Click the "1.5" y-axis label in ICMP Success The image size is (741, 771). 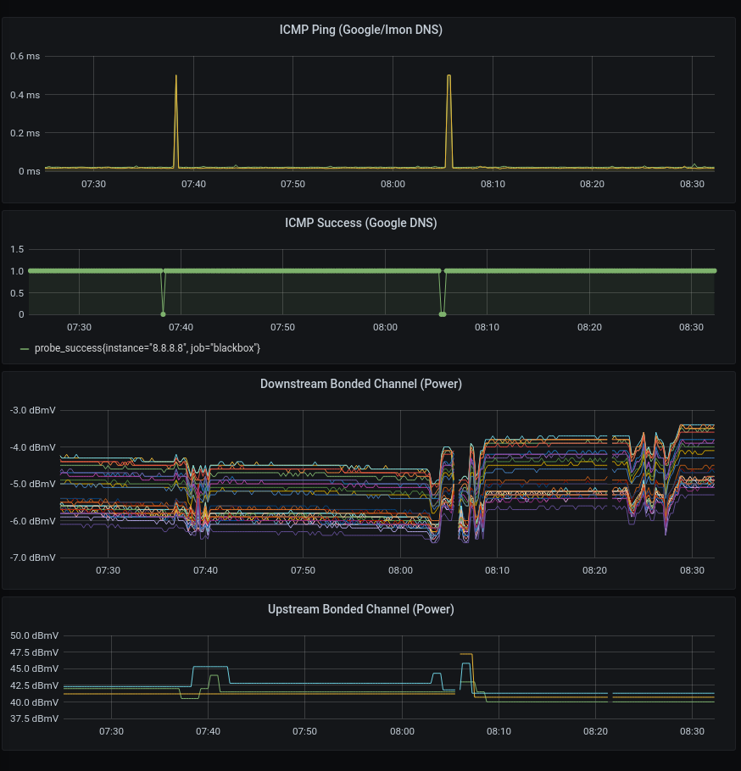tap(17, 249)
